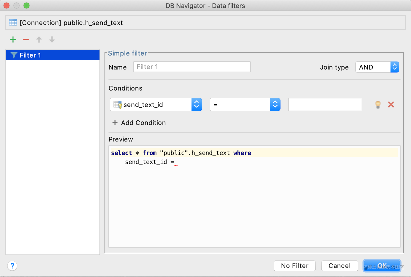Screen dimensions: 411x277
Task: Click the No Filter button
Action: coord(295,266)
